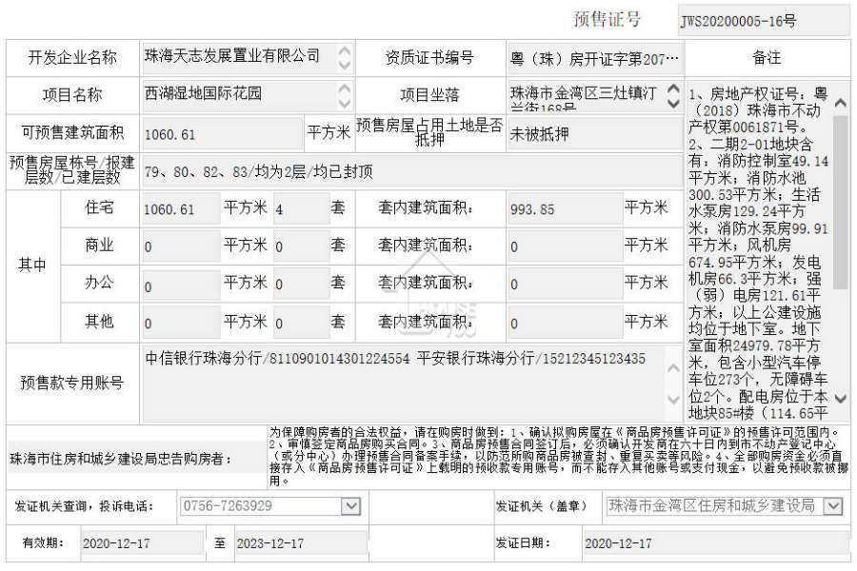
Task: Click land mortgage status field 未被抵押
Action: tap(594, 133)
